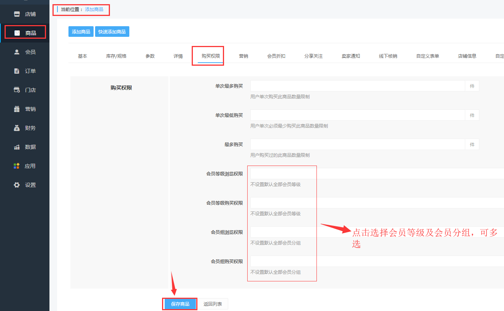This screenshot has width=504, height=311.
Task: Click the 设置 gear icon
Action: click(17, 185)
